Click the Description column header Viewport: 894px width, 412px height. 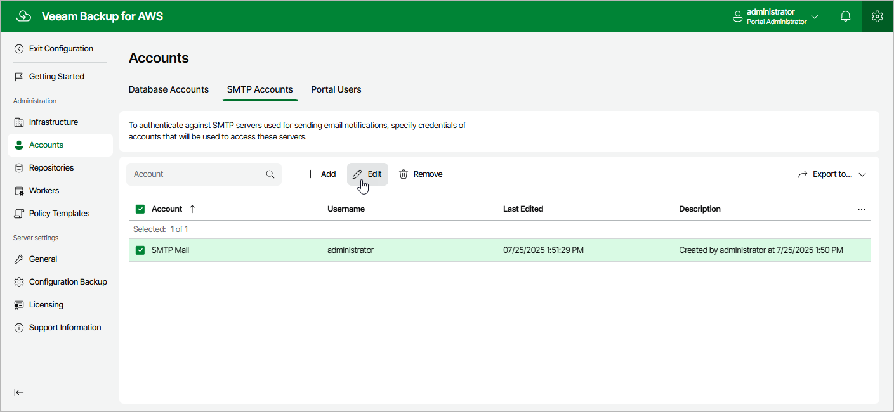[700, 209]
